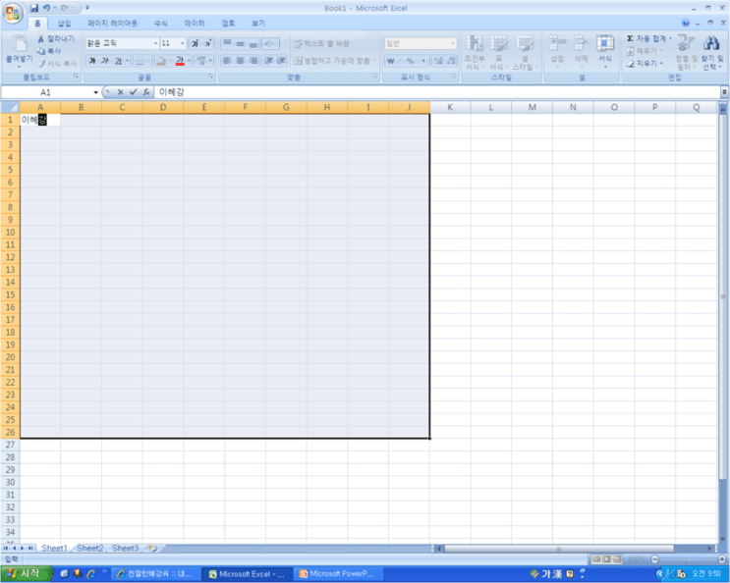Open the Sheet2 worksheet tab
The image size is (730, 583).
pyautogui.click(x=89, y=548)
